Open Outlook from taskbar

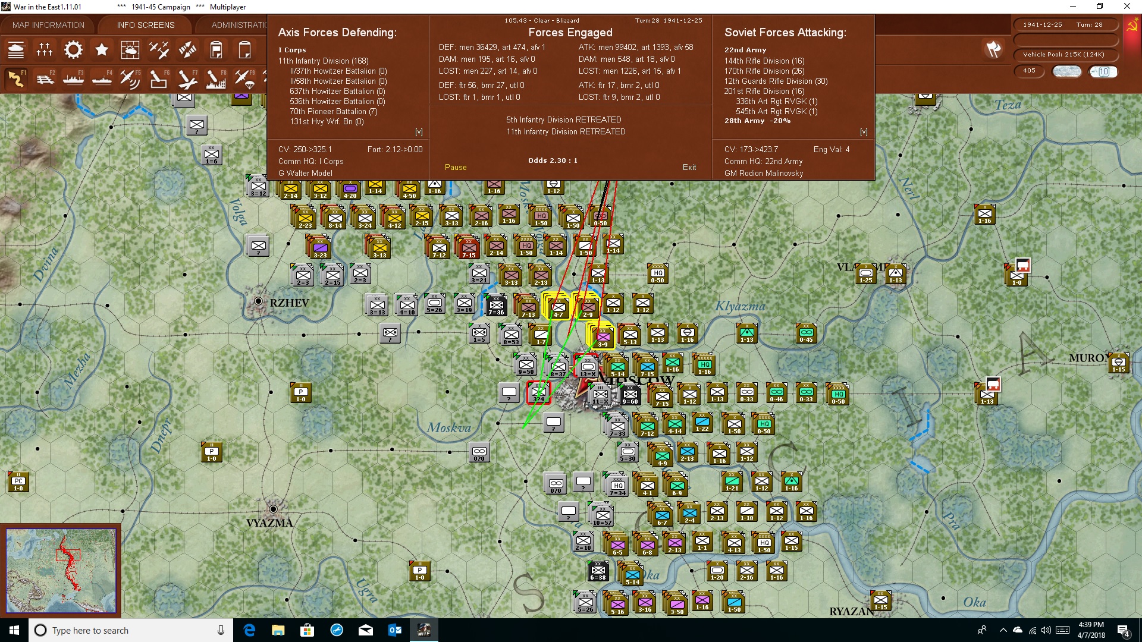click(x=394, y=630)
